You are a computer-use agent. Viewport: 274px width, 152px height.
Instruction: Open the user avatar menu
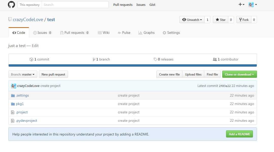pos(253,5)
